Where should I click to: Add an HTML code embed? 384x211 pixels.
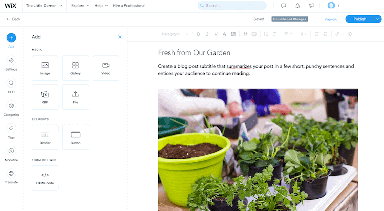click(45, 178)
